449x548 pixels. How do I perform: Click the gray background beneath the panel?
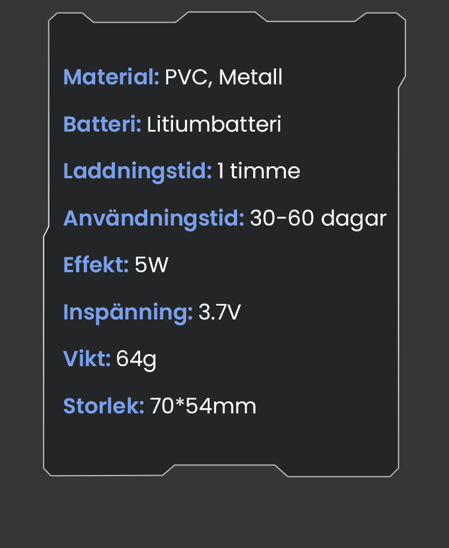coord(224,514)
